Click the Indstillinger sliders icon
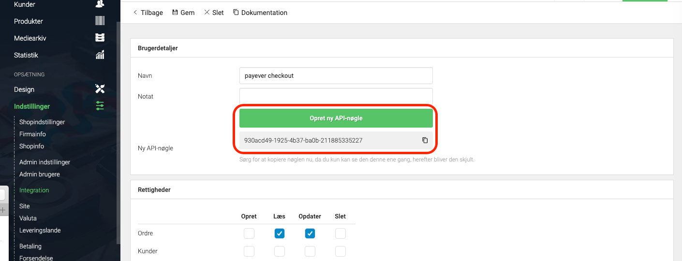 [x=100, y=106]
